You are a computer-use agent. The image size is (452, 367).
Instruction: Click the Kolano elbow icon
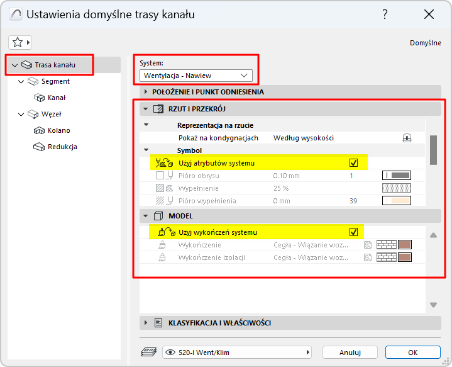[x=39, y=130]
